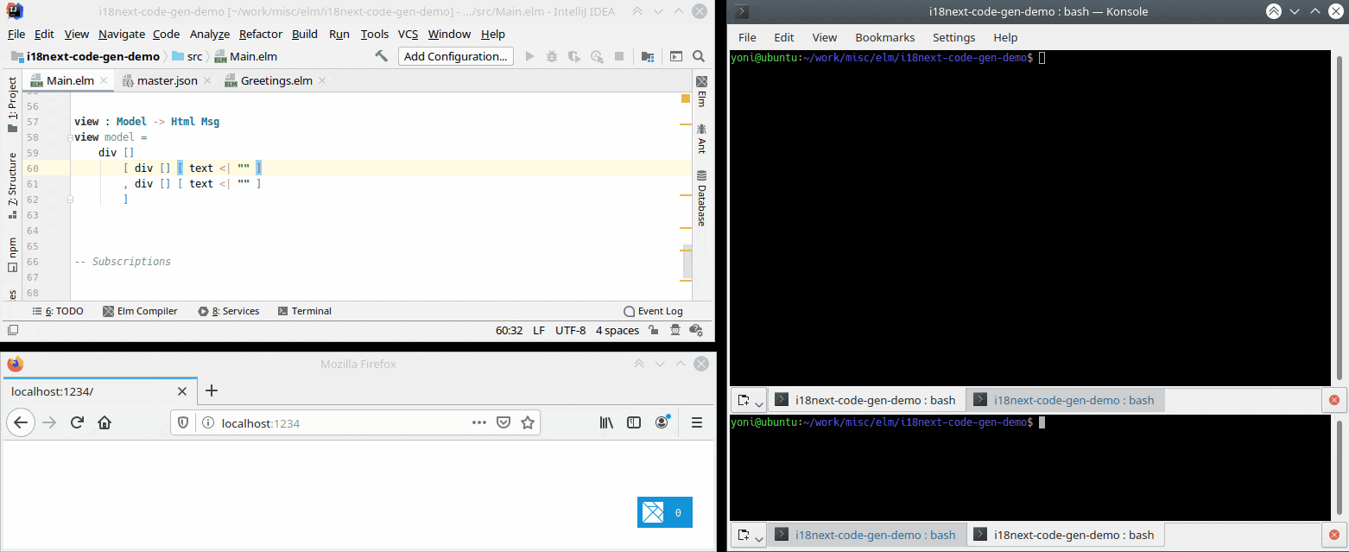Open the npm side panel
Viewport: 1349px width, 552px height.
coord(12,256)
